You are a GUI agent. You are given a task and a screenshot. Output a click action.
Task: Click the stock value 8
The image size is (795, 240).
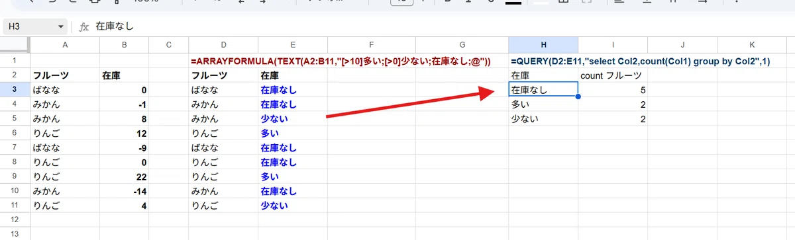point(124,119)
